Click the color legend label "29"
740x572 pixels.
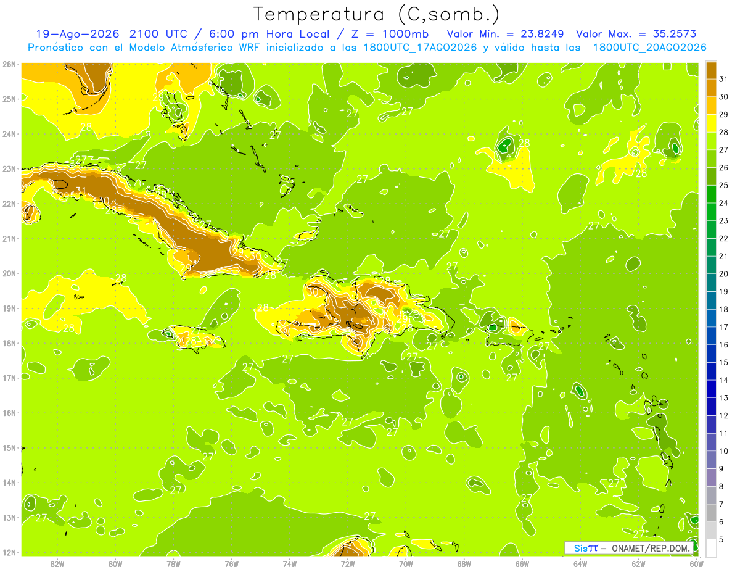(723, 115)
